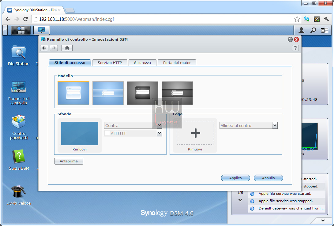Image resolution: width=334 pixels, height=226 pixels.
Task: Select Control Panel taskbar item
Action: tap(42, 30)
